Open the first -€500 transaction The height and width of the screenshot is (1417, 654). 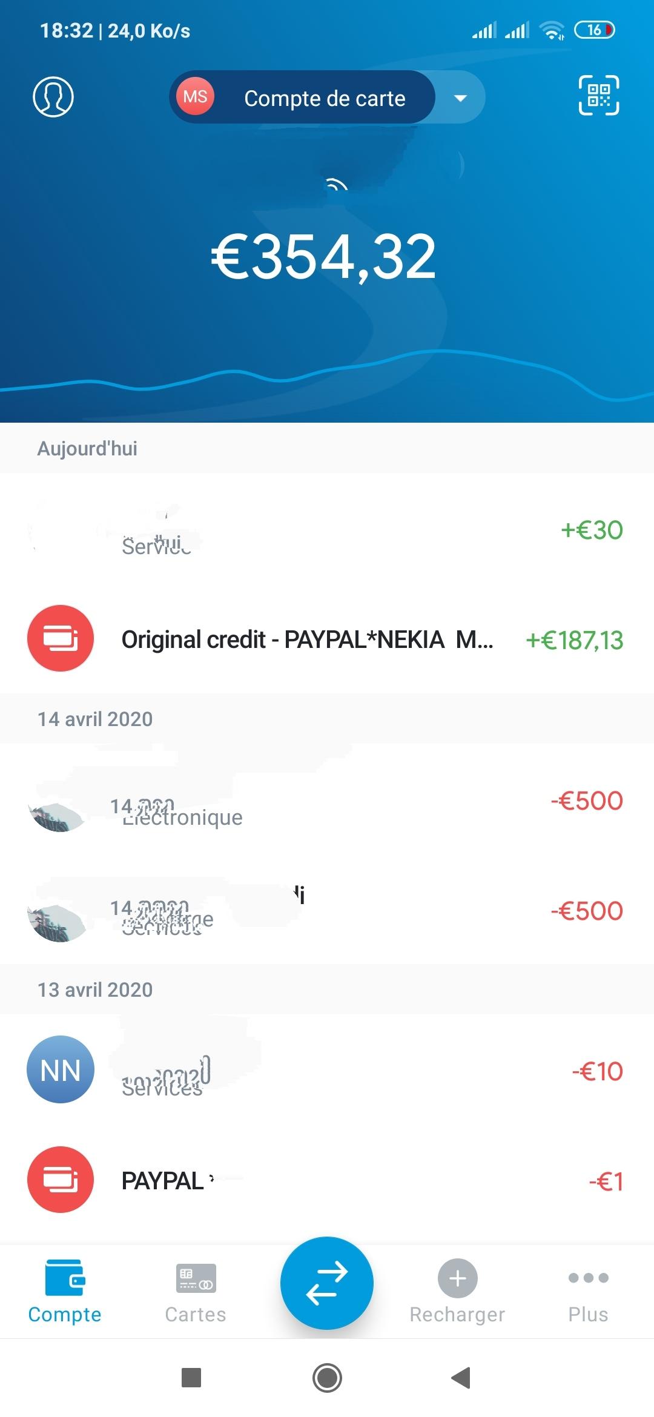click(327, 801)
